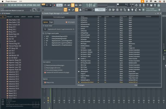Open the Pattern 1 selector

(100, 10)
